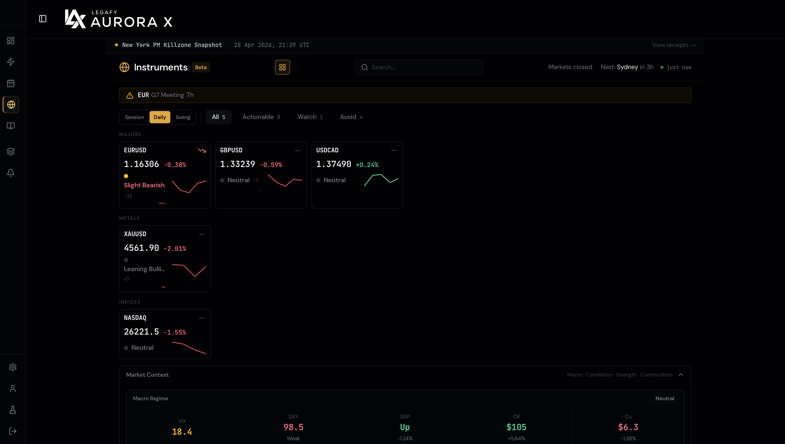Select the Daily timeframe toggle

[x=160, y=117]
